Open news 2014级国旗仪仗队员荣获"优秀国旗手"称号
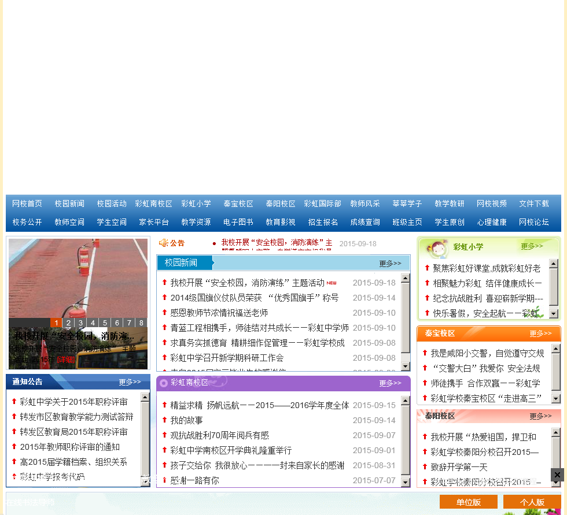This screenshot has height=515, width=567. 254,298
